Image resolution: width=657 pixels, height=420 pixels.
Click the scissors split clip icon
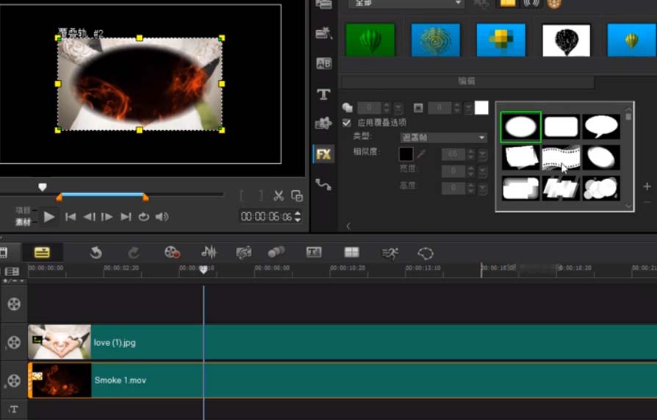point(279,195)
